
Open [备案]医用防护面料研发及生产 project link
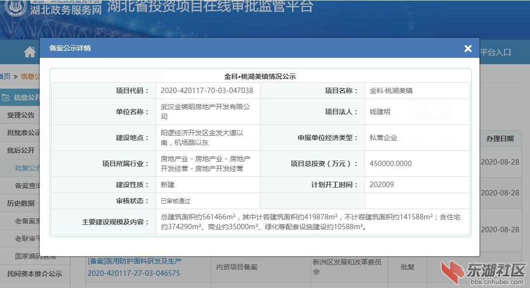click(134, 261)
